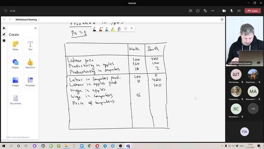
Task: Open the Create panel plus button
Action: pyautogui.click(x=4, y=41)
